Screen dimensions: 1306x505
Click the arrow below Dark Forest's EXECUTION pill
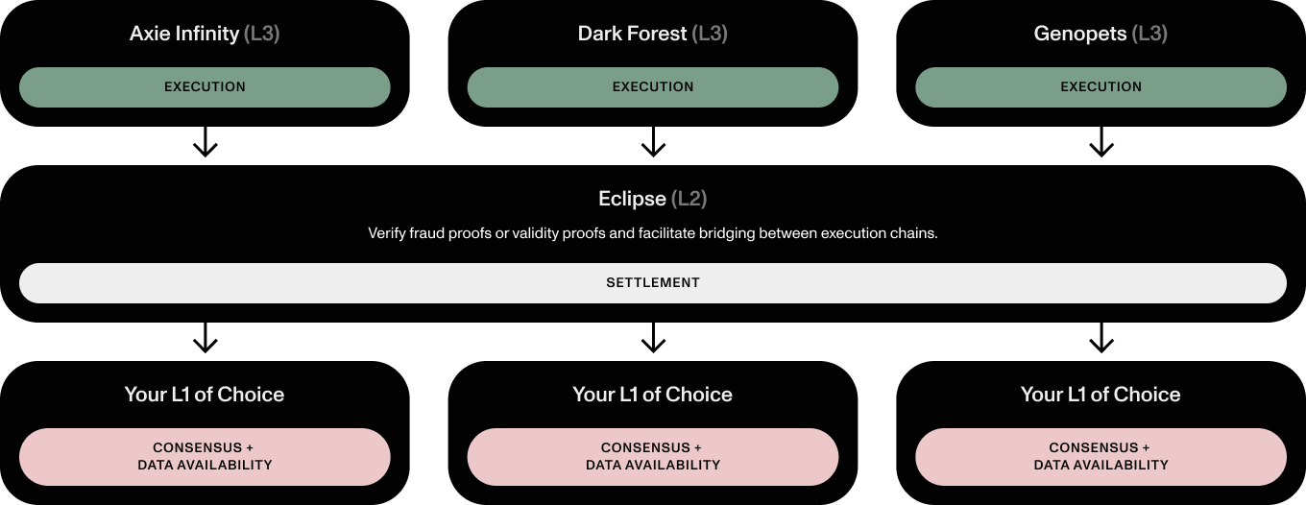click(653, 142)
